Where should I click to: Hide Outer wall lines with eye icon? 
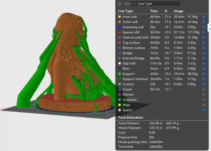click(x=204, y=22)
